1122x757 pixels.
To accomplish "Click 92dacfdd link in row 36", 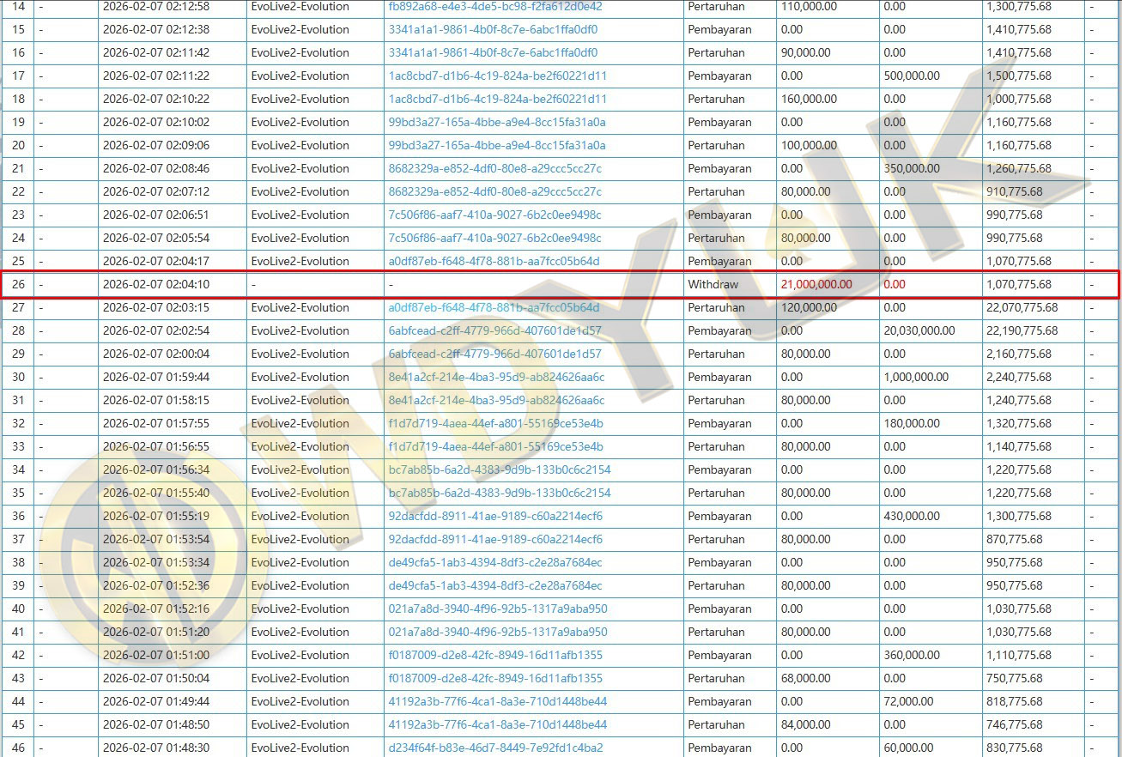I will click(x=495, y=517).
